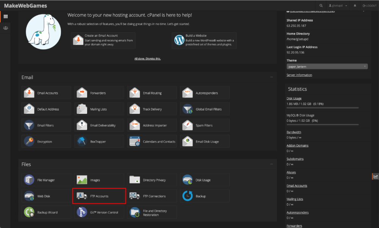Open the highlighted FTP Accounts tool
The height and width of the screenshot is (228, 379).
pos(99,196)
